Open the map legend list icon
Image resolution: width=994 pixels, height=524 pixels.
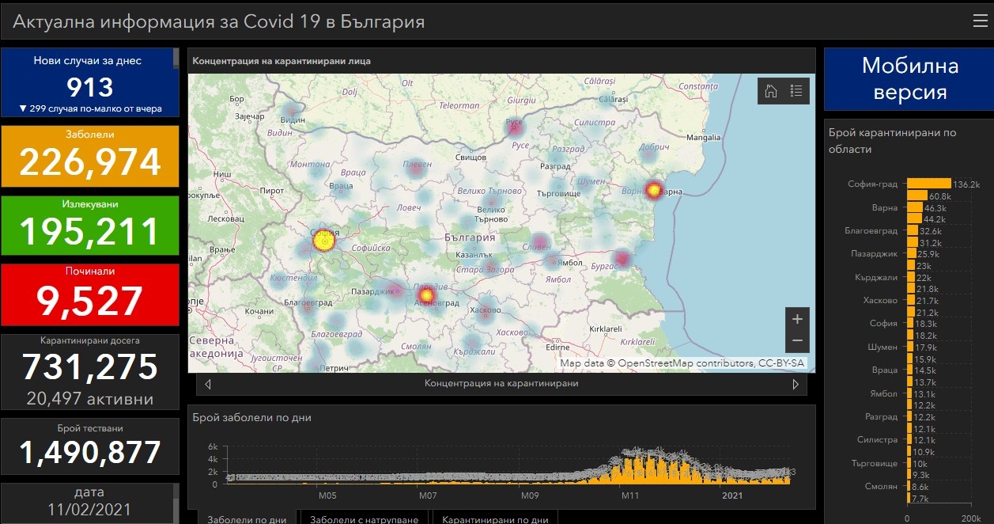[x=796, y=91]
